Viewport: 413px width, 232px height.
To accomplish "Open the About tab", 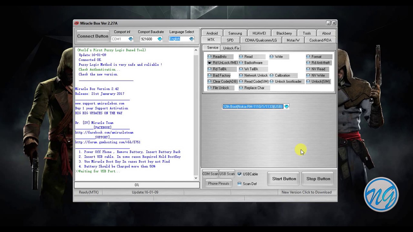I will click(x=326, y=33).
